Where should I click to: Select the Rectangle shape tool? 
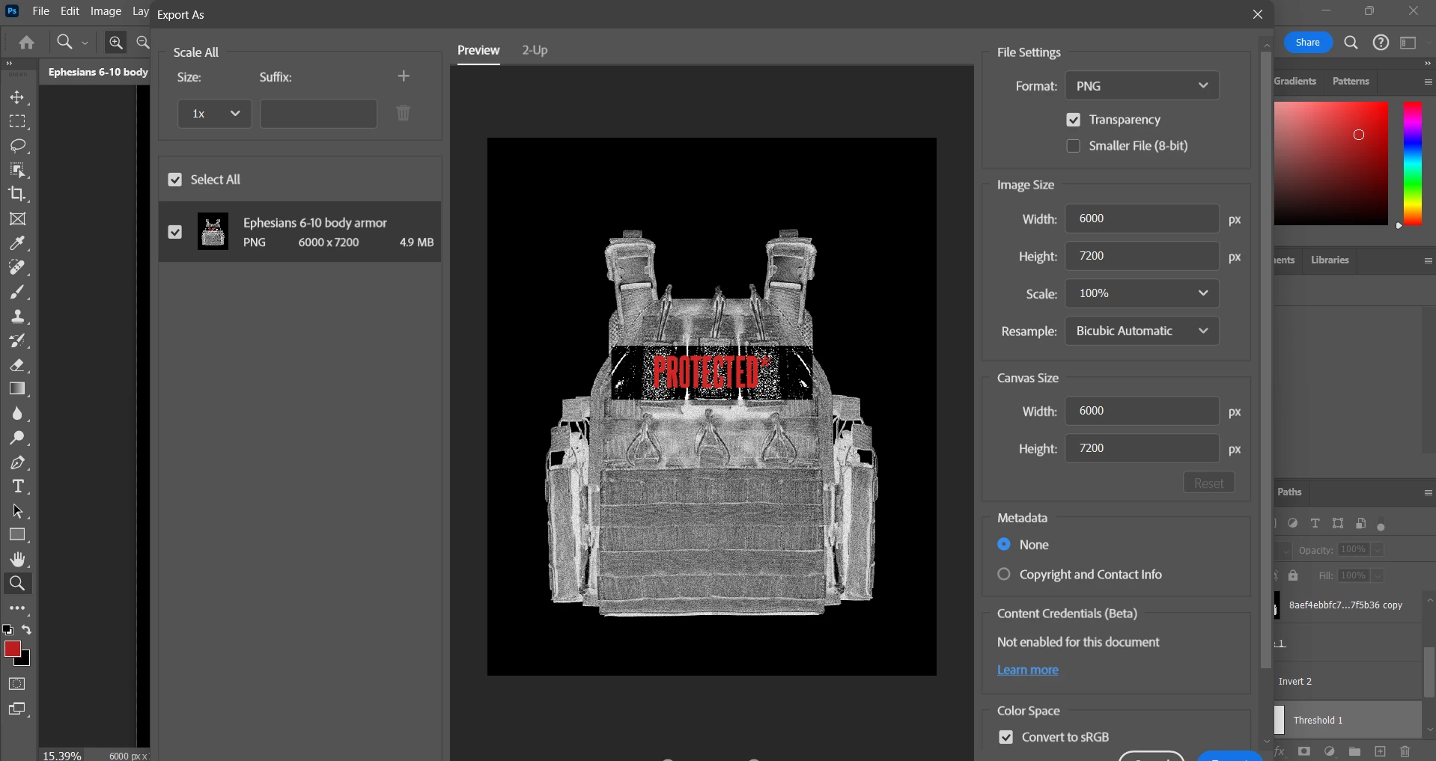[x=17, y=535]
